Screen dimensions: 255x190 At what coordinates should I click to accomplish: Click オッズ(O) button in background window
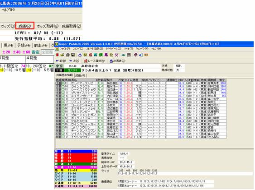tap(8, 26)
